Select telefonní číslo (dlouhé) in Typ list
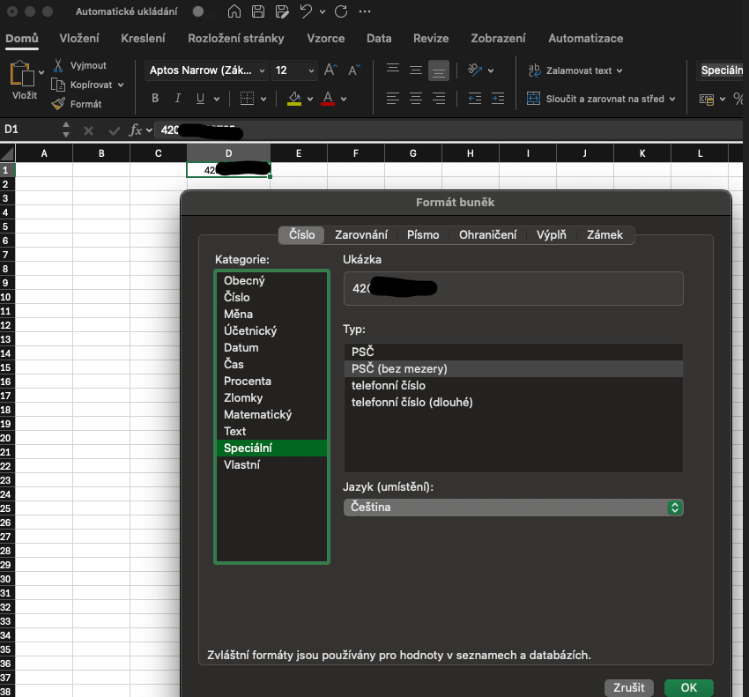The height and width of the screenshot is (697, 749). pyautogui.click(x=412, y=403)
